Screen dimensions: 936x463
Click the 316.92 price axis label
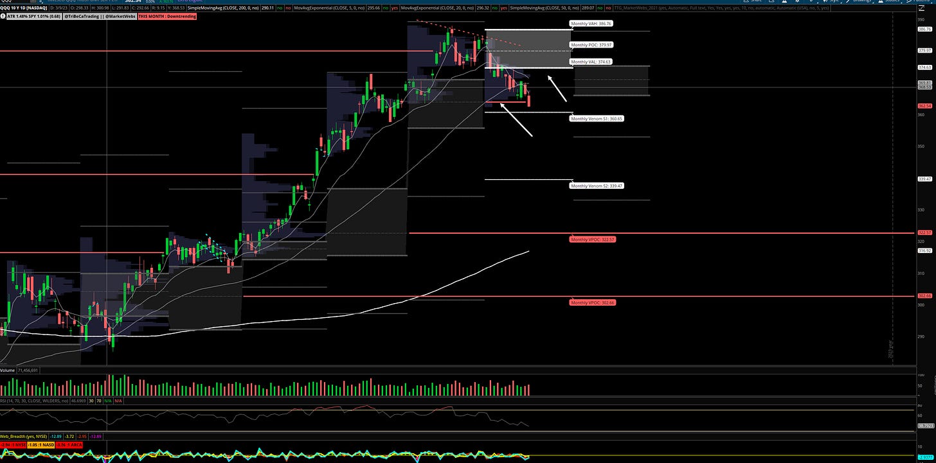pyautogui.click(x=925, y=250)
